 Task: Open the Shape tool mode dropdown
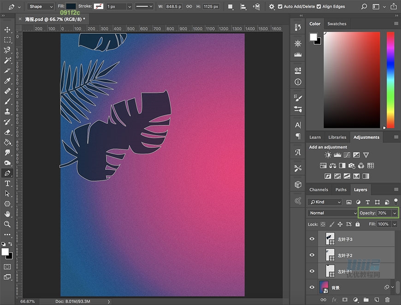(40, 7)
